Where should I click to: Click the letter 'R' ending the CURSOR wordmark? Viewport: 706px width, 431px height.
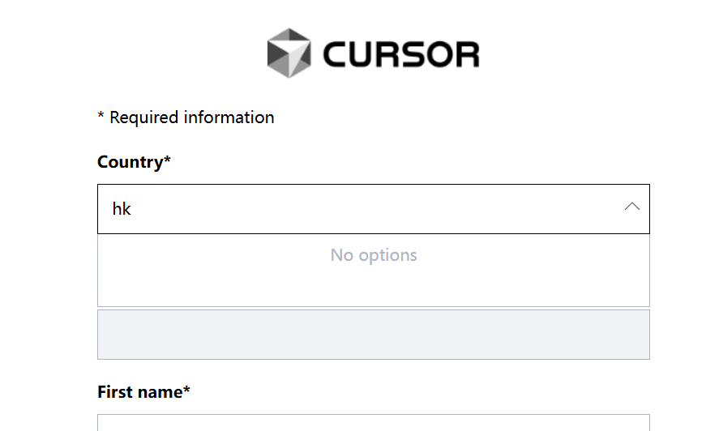[x=467, y=54]
